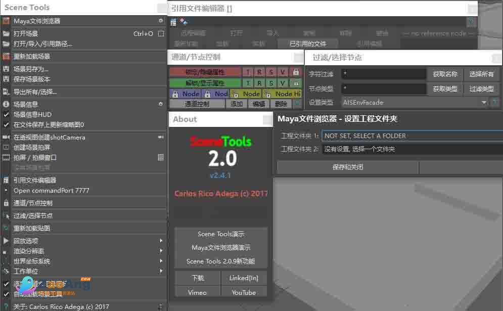Select 关于: Carlos Rico Adega menu item
The width and height of the screenshot is (503, 311).
(x=61, y=306)
